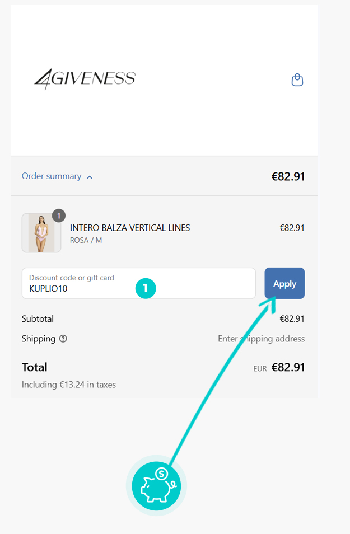Open the swimsuit product thumbnail
The image size is (350, 534).
(x=41, y=233)
